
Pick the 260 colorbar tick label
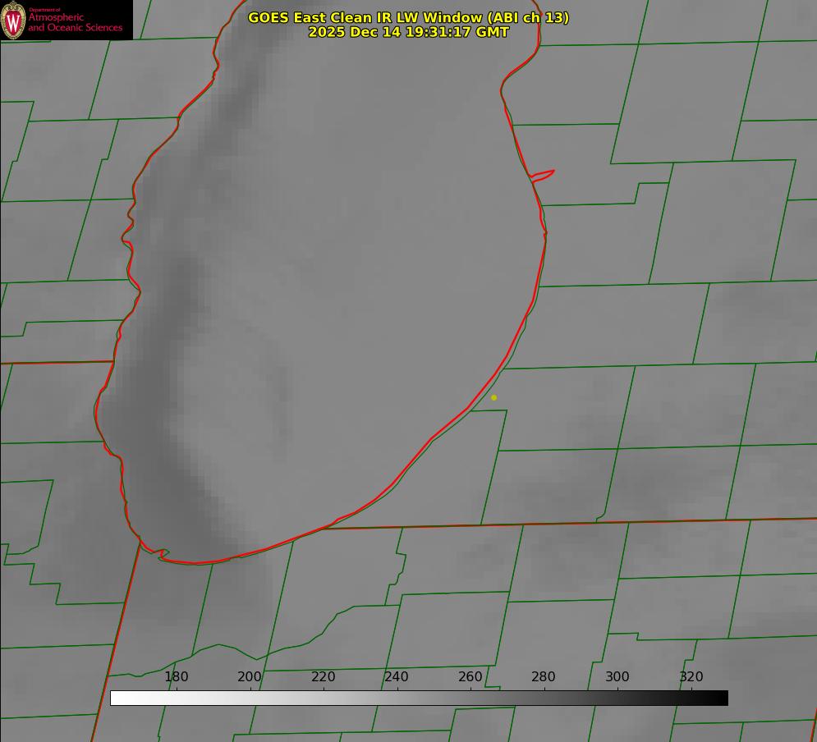click(x=470, y=677)
